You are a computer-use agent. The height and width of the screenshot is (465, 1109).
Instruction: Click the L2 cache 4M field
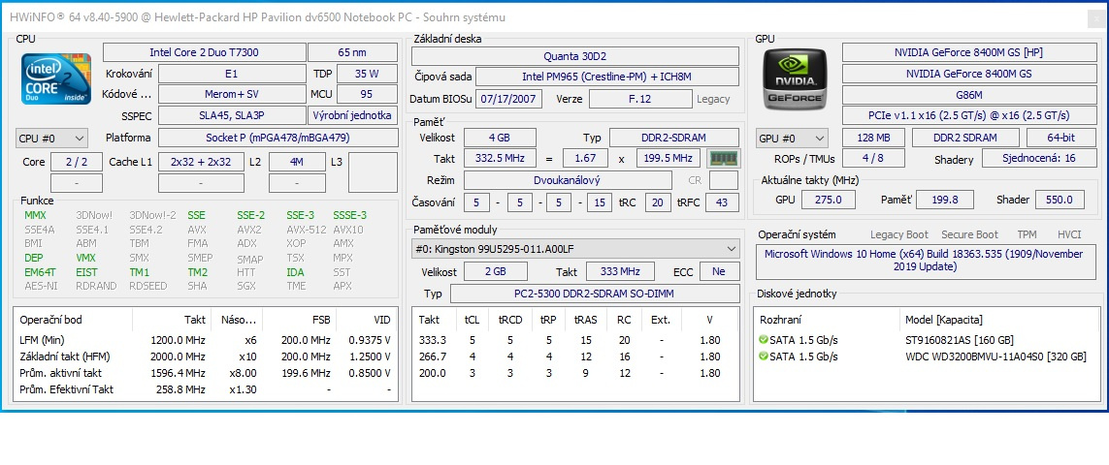[296, 162]
